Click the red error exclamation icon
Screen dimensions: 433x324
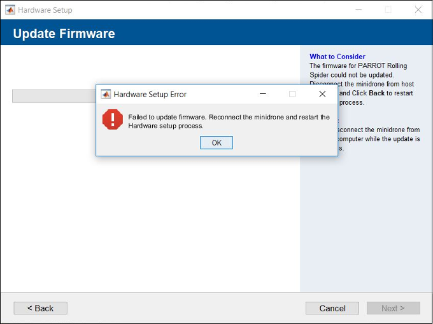tap(113, 119)
